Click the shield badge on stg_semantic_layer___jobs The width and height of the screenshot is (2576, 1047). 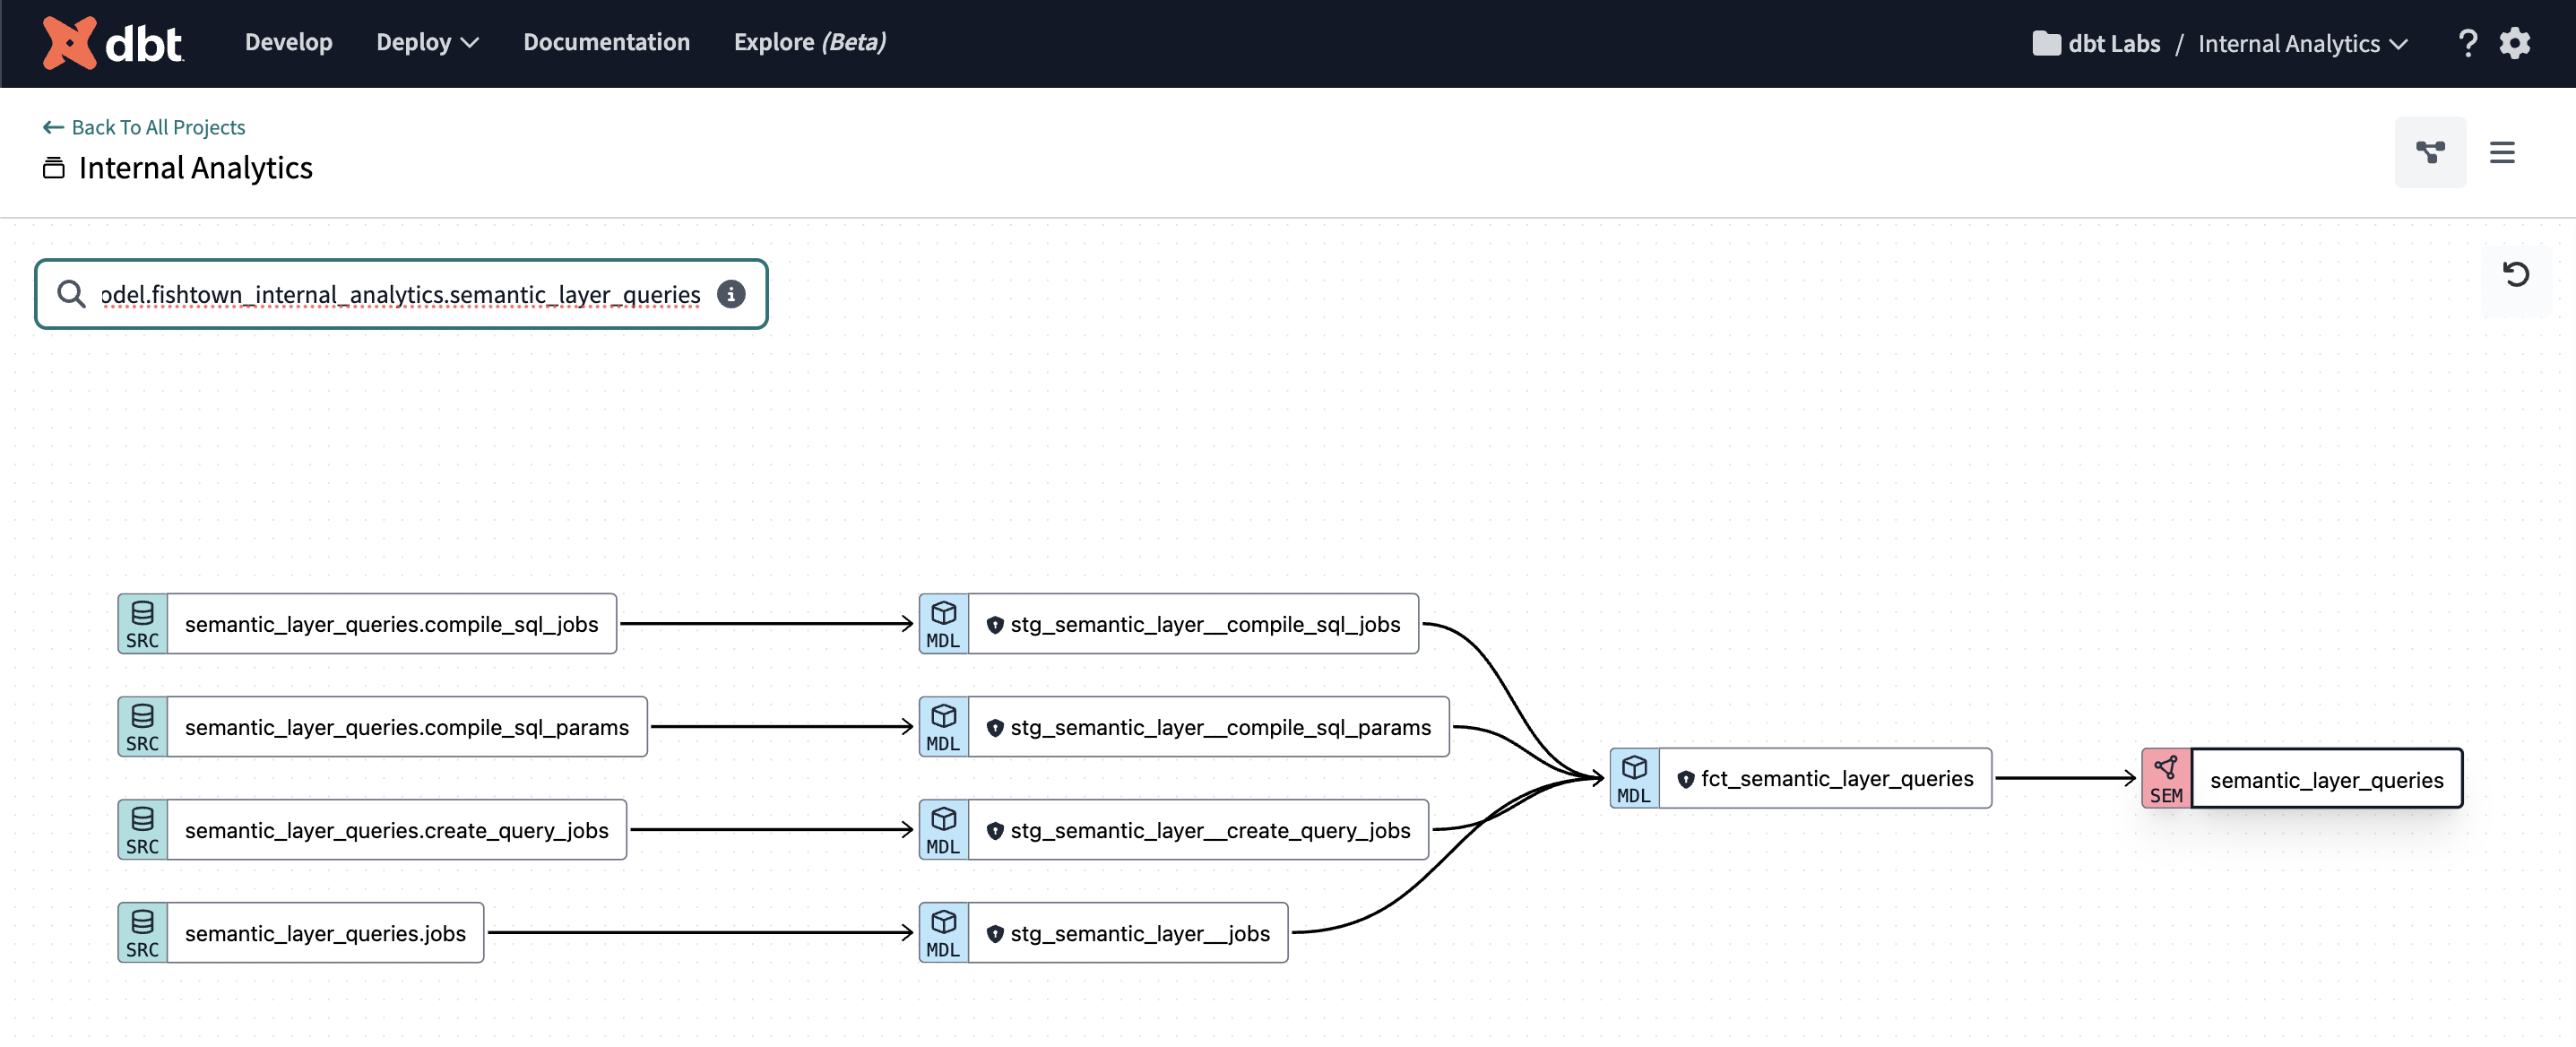(994, 932)
